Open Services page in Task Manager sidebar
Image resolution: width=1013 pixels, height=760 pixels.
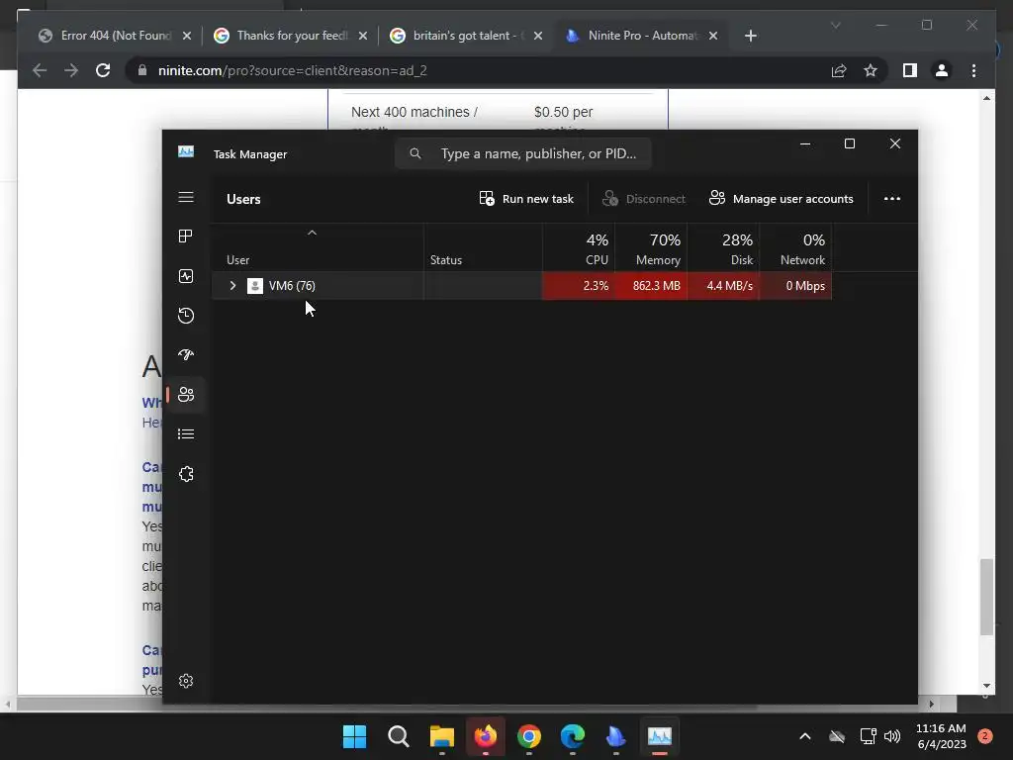coord(186,474)
